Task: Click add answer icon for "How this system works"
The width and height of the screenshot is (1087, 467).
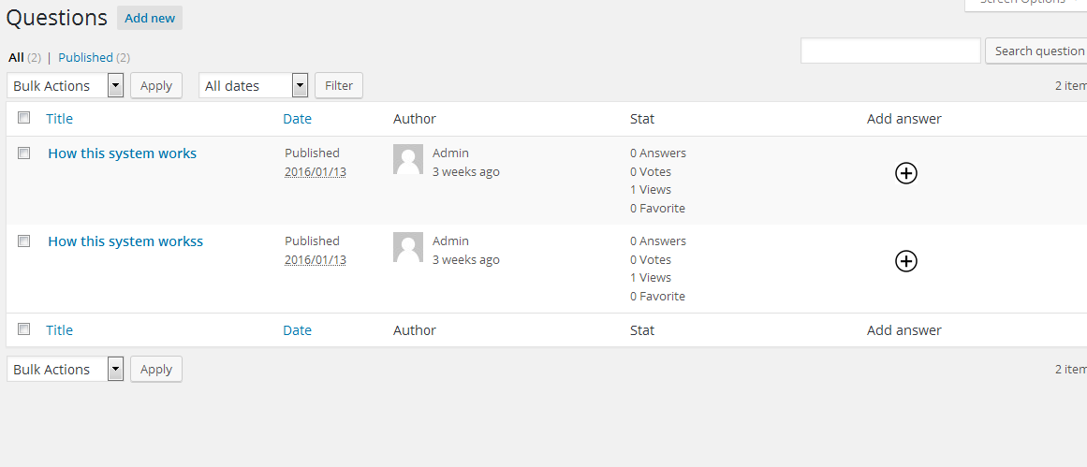Action: click(905, 172)
